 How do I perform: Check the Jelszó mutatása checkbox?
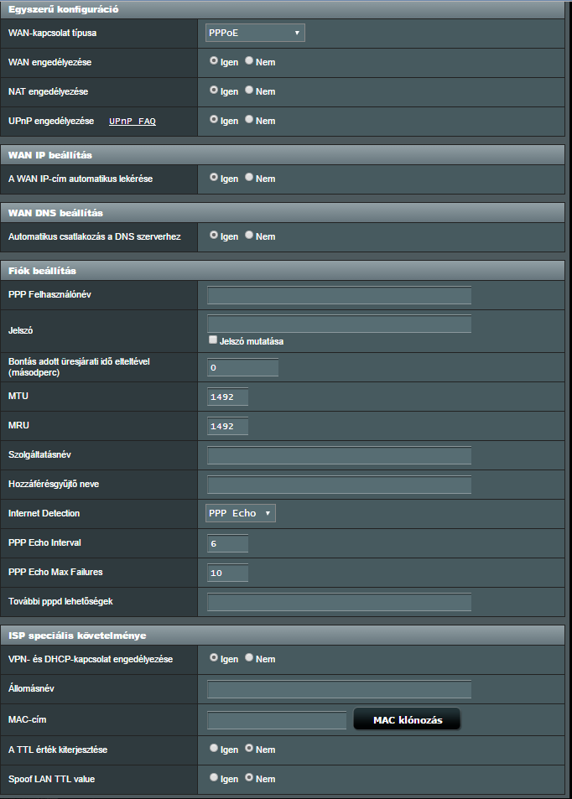tap(213, 340)
